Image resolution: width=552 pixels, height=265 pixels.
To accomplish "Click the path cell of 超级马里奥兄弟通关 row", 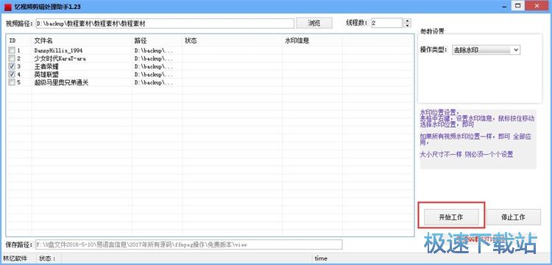I will [154, 83].
